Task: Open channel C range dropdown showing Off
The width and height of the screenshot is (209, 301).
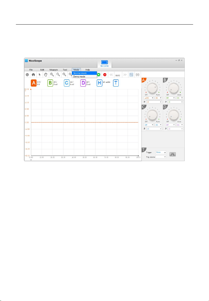Action: (x=149, y=125)
